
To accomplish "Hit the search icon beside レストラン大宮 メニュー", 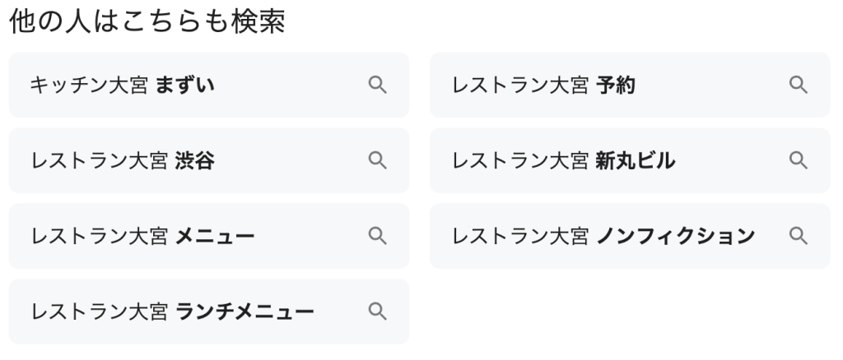I will [x=377, y=236].
